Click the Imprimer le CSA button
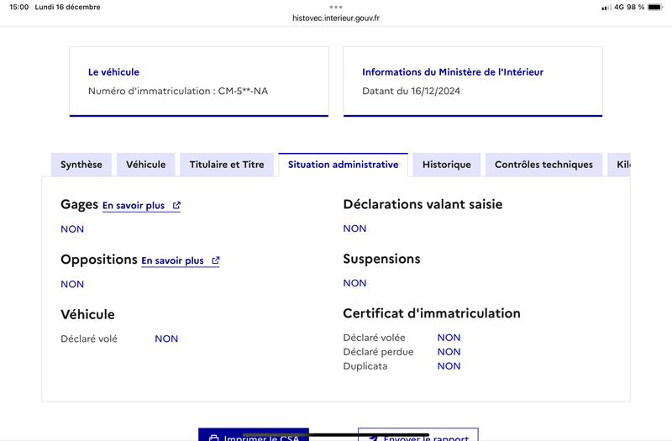672x441 pixels. tap(254, 434)
